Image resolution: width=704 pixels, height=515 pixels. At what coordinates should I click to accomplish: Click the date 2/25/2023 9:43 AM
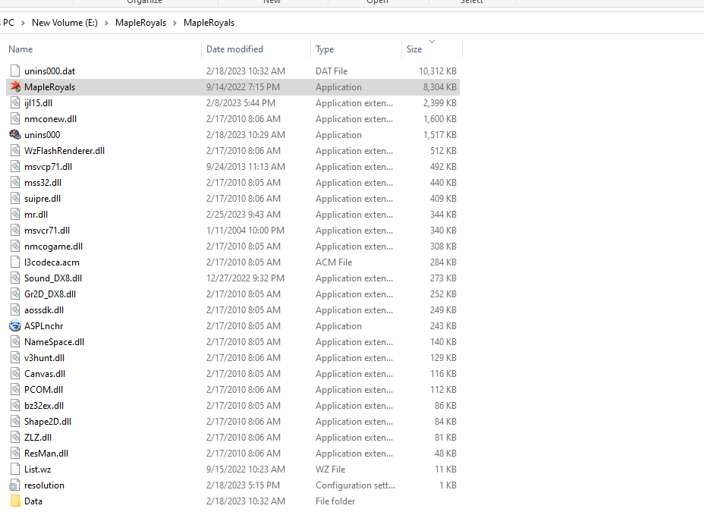coord(244,215)
